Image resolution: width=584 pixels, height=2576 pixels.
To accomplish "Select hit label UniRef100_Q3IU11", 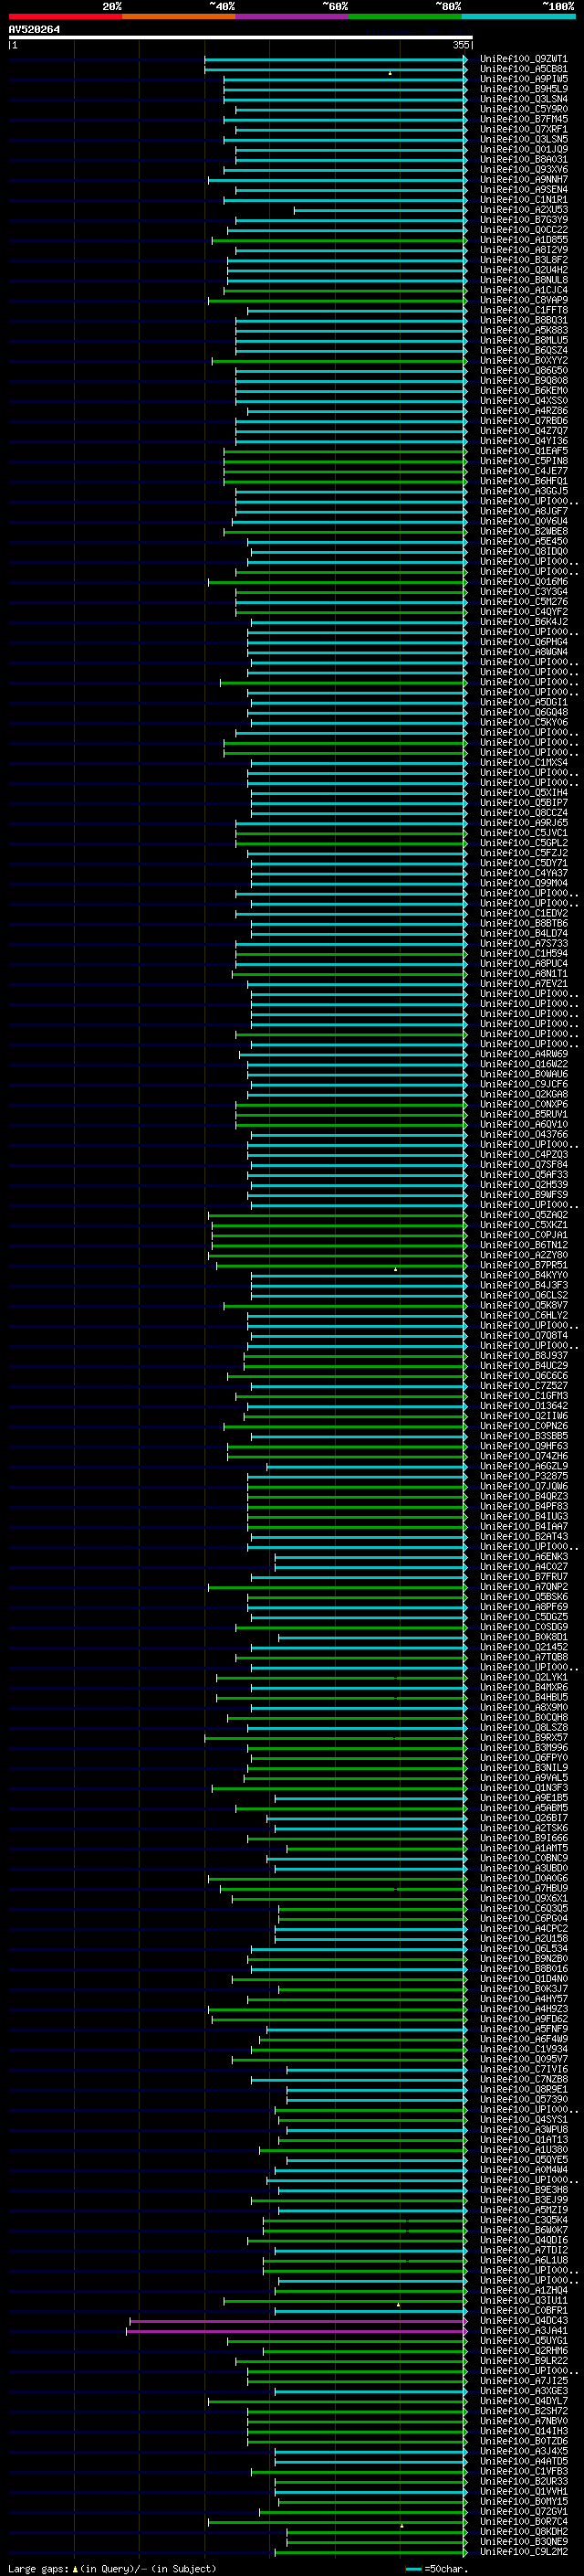I will click(x=523, y=2300).
